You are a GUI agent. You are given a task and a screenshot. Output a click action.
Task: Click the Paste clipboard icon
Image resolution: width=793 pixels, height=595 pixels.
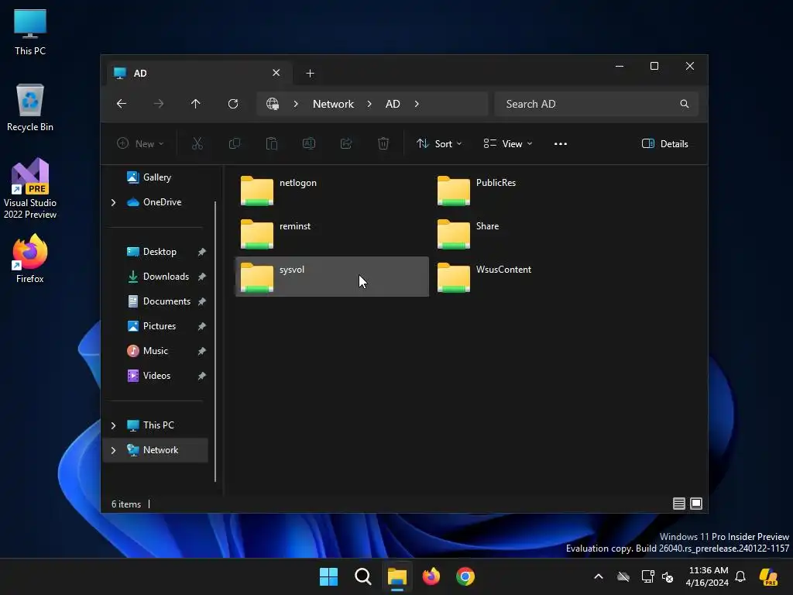coord(272,143)
